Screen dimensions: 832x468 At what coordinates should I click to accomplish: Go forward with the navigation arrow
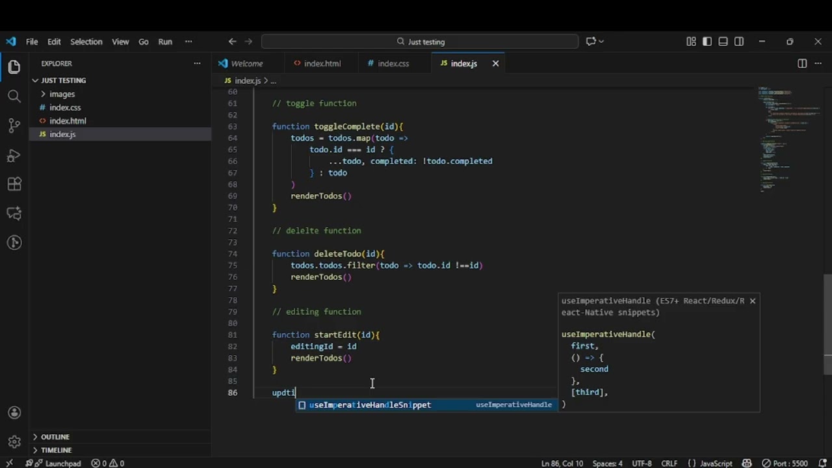point(248,42)
